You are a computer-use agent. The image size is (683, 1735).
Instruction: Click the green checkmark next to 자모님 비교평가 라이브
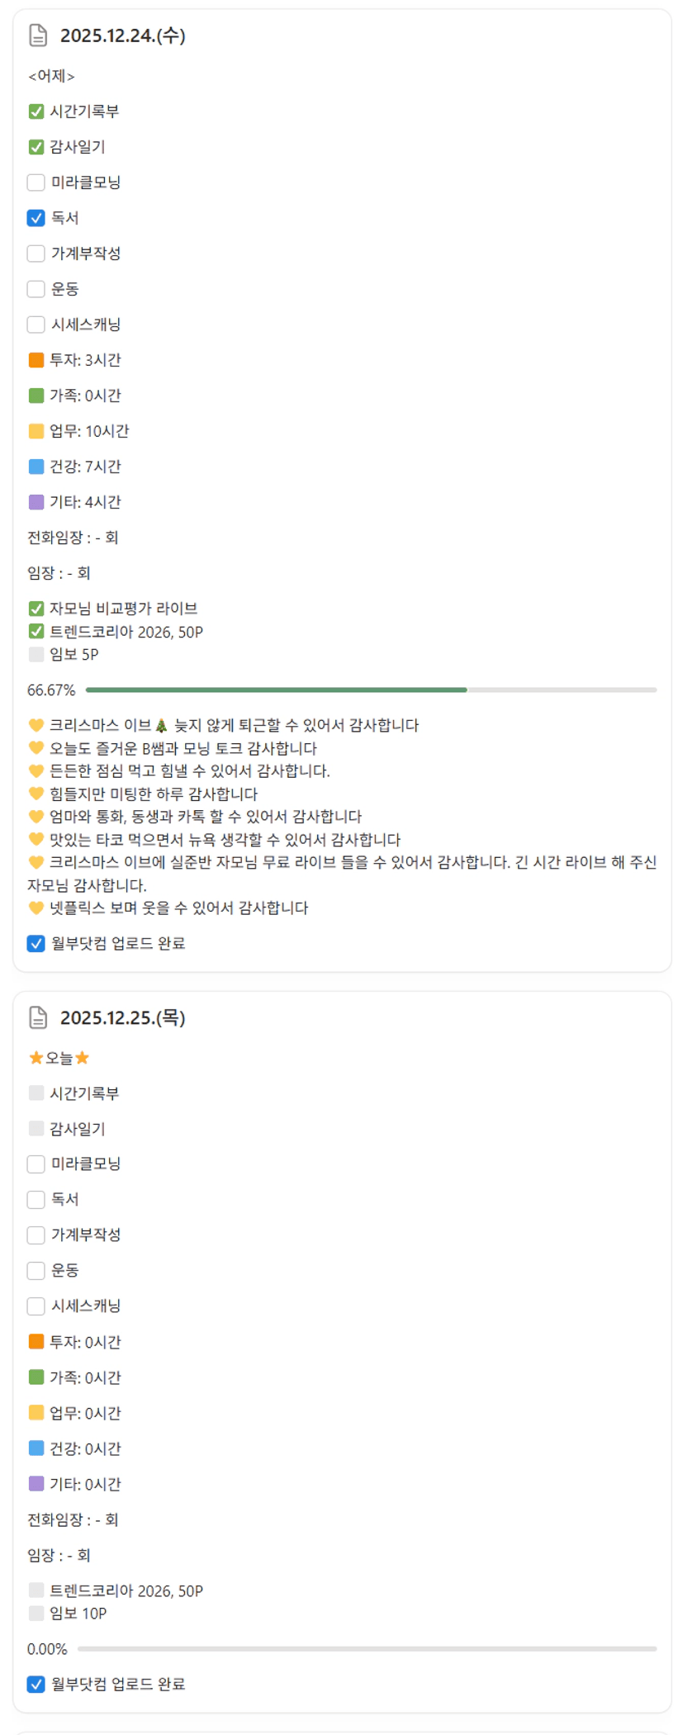pos(36,609)
